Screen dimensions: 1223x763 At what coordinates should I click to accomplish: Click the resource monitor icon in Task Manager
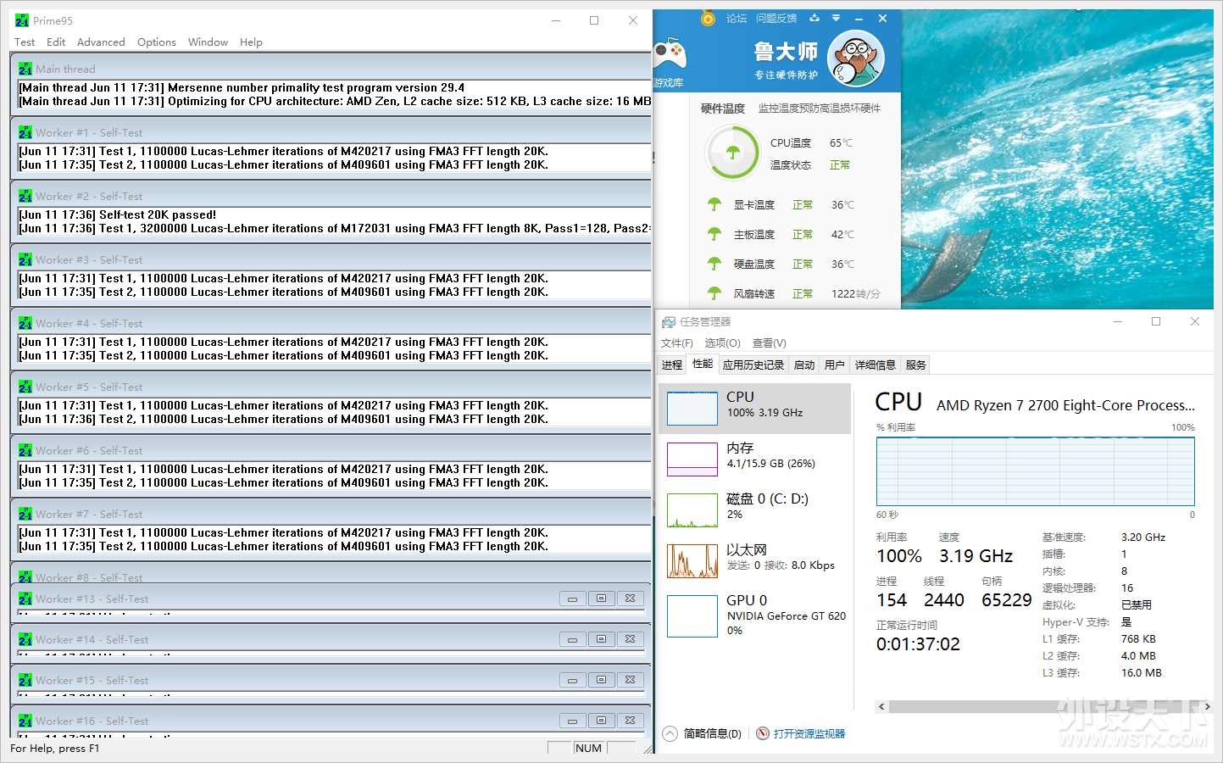(763, 733)
